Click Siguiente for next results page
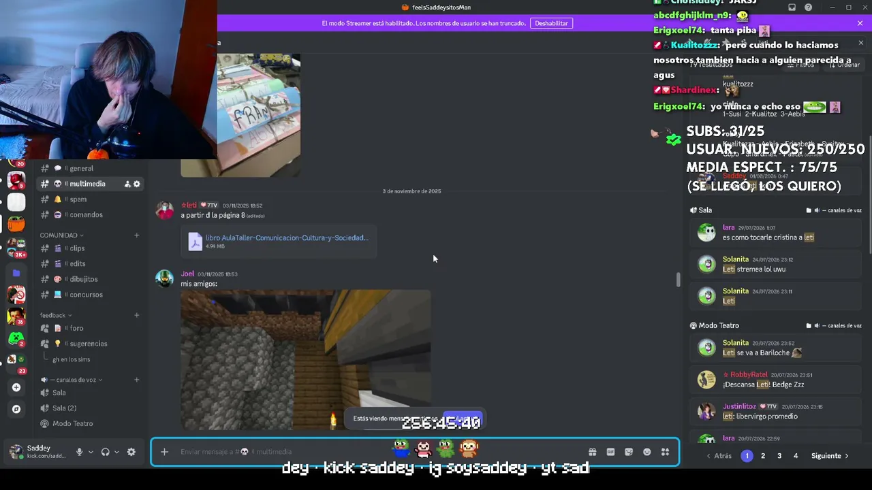 (x=830, y=456)
